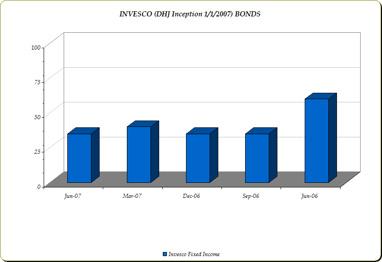Click the Dec-06 axis label
This screenshot has height=262, width=382.
click(x=191, y=196)
